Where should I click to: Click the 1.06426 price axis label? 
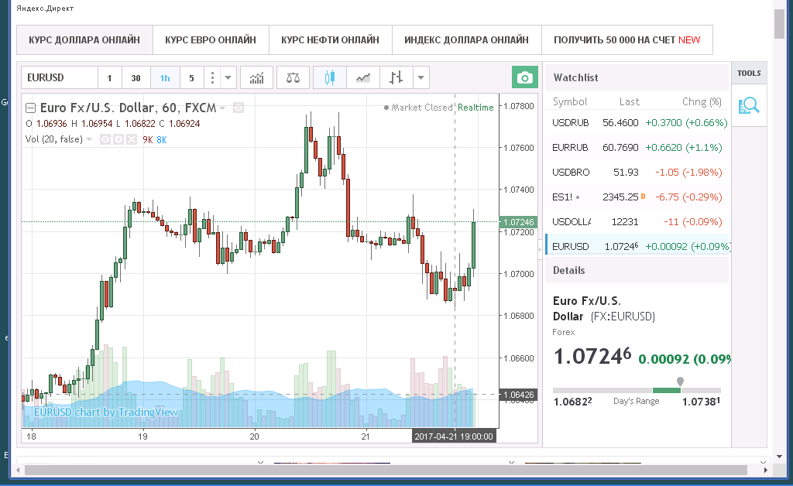518,395
